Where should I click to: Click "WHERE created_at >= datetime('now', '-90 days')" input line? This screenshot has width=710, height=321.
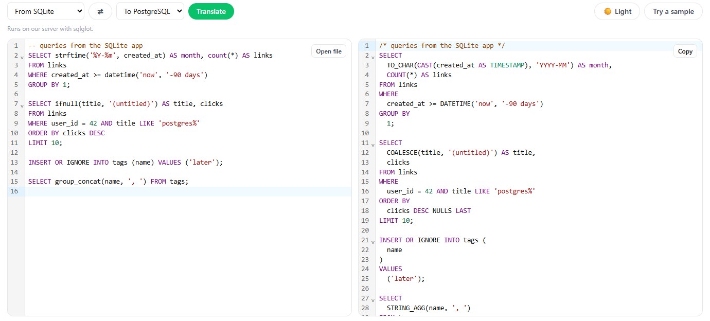pos(118,75)
